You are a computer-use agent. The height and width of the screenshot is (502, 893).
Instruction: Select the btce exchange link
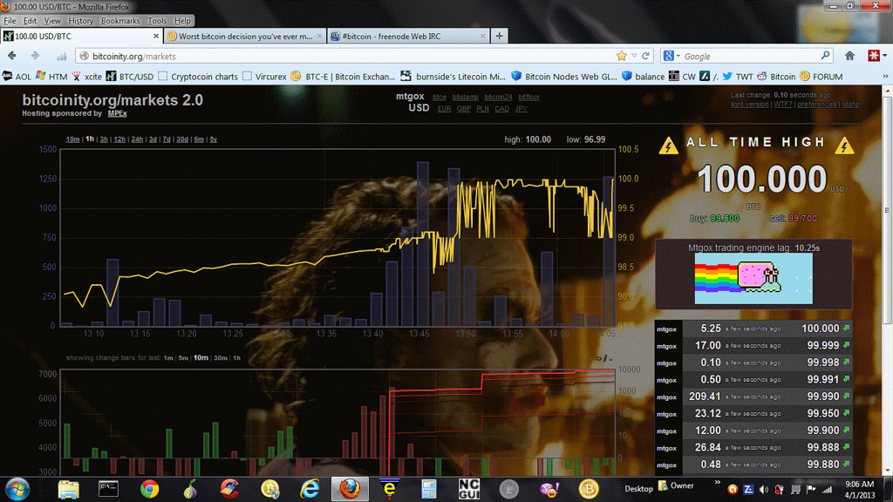(x=440, y=98)
